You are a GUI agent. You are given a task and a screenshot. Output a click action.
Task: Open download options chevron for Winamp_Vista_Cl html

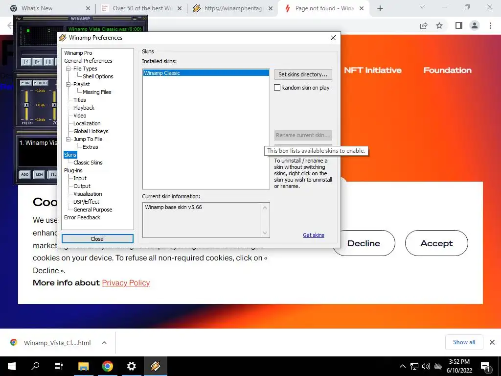point(104,343)
